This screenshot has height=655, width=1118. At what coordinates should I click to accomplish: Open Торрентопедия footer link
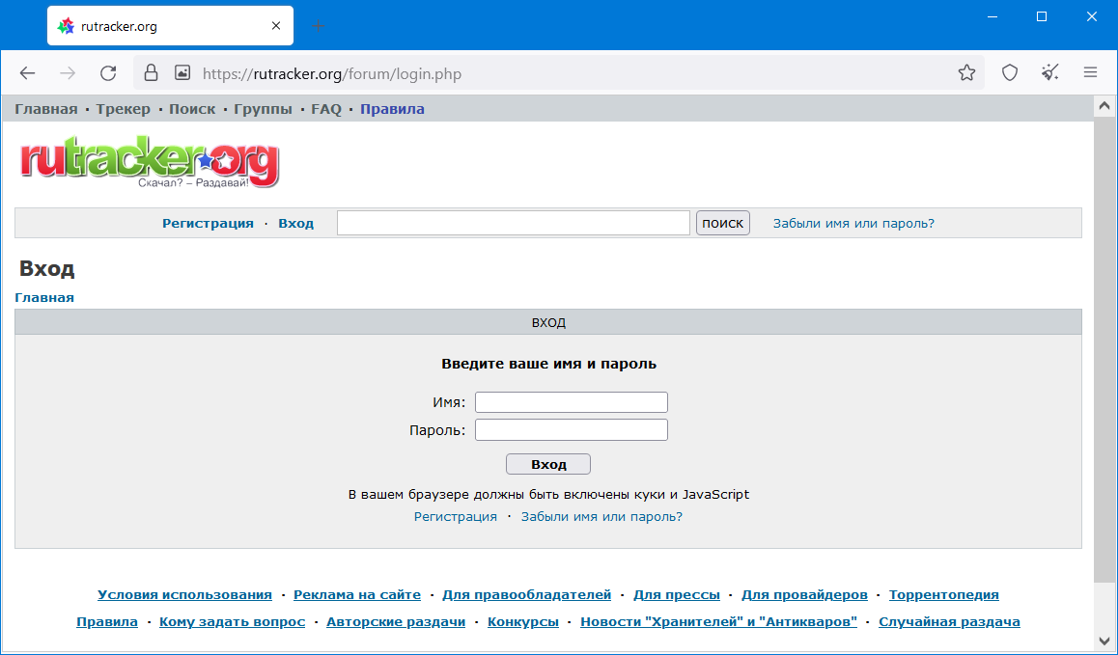(x=944, y=594)
